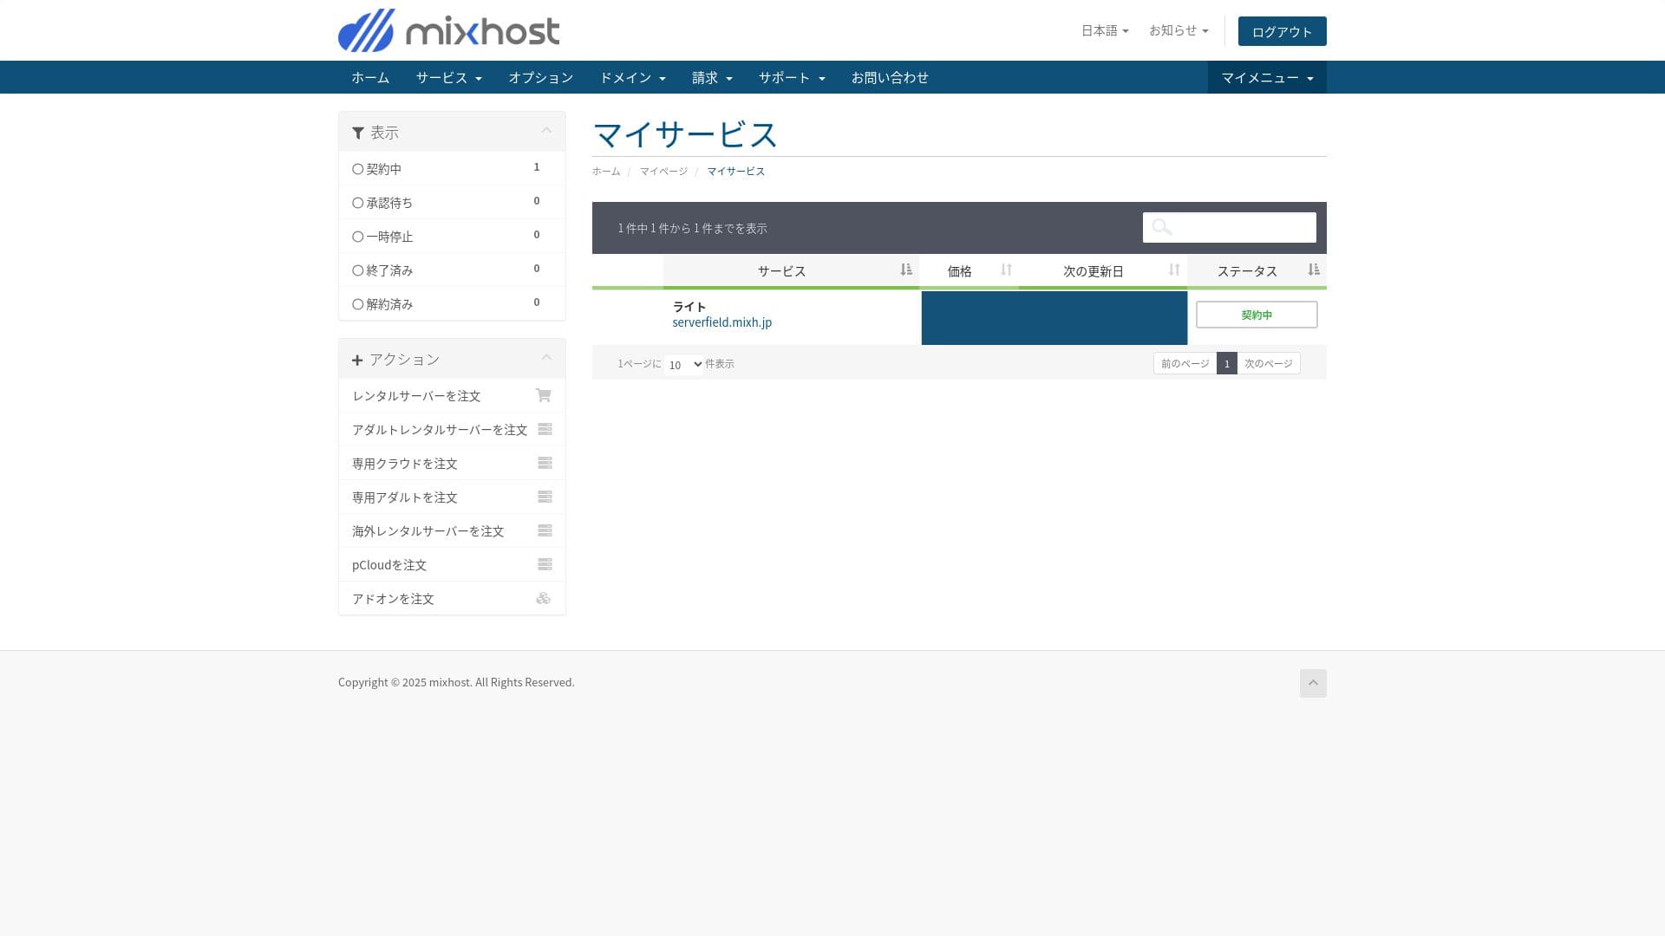Image resolution: width=1665 pixels, height=936 pixels.
Task: Select the 一時停止 filter radio
Action: point(357,237)
